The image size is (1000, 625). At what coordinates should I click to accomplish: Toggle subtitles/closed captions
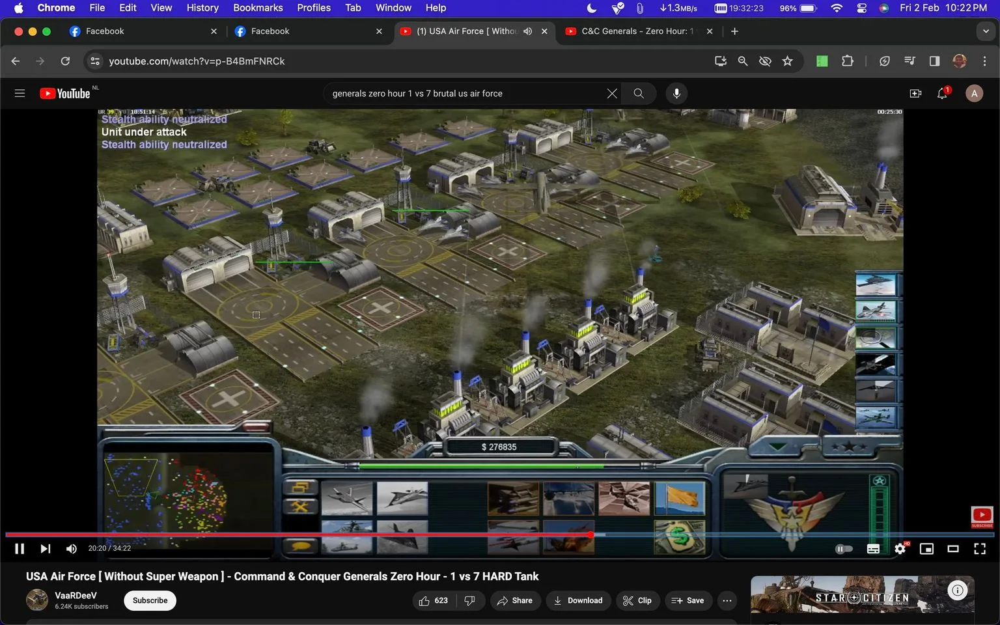click(x=874, y=549)
